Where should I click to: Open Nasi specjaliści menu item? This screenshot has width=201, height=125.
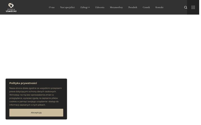pos(68,7)
